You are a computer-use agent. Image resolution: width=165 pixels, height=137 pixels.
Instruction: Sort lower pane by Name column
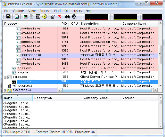click(x=18, y=98)
